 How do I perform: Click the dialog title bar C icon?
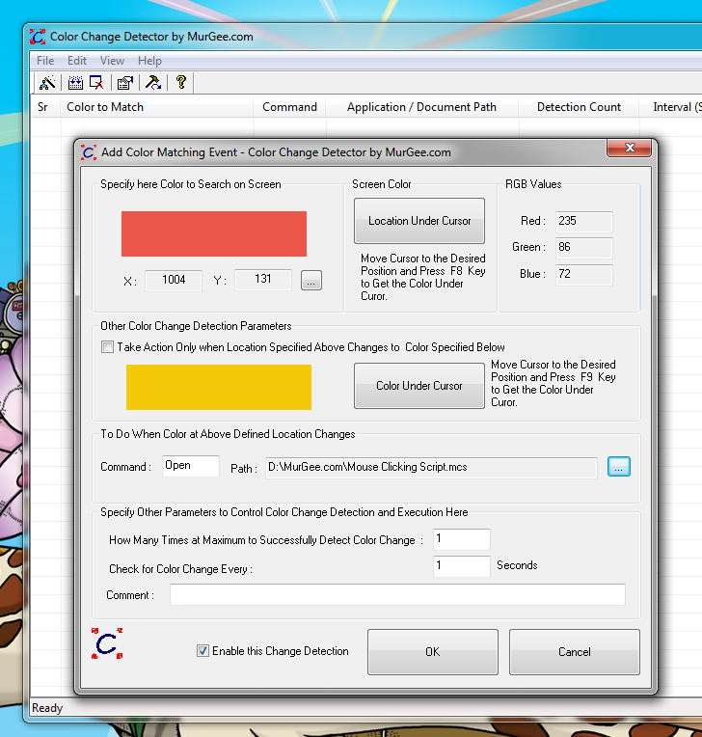89,152
